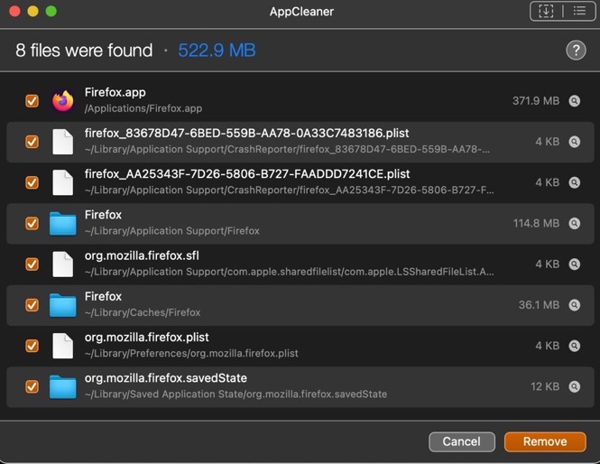Reveal org.mozilla.firefox.savedState magnifier icon
The height and width of the screenshot is (464, 600).
(575, 386)
